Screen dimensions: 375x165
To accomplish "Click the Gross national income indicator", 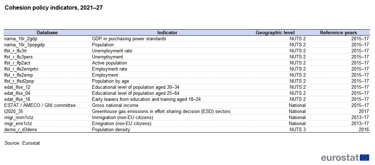I will [x=115, y=105].
